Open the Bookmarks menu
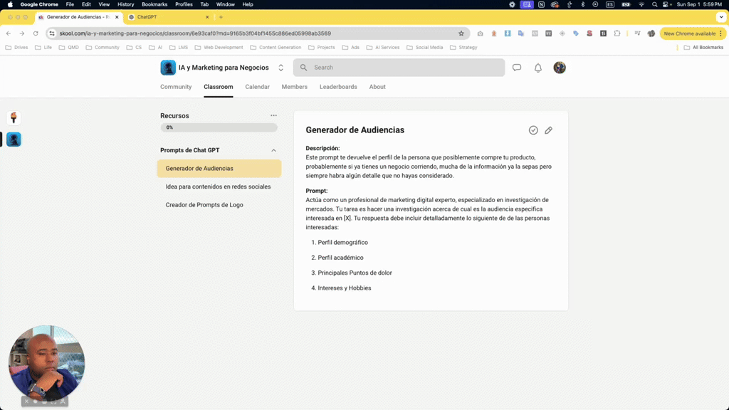This screenshot has width=729, height=410. [154, 4]
